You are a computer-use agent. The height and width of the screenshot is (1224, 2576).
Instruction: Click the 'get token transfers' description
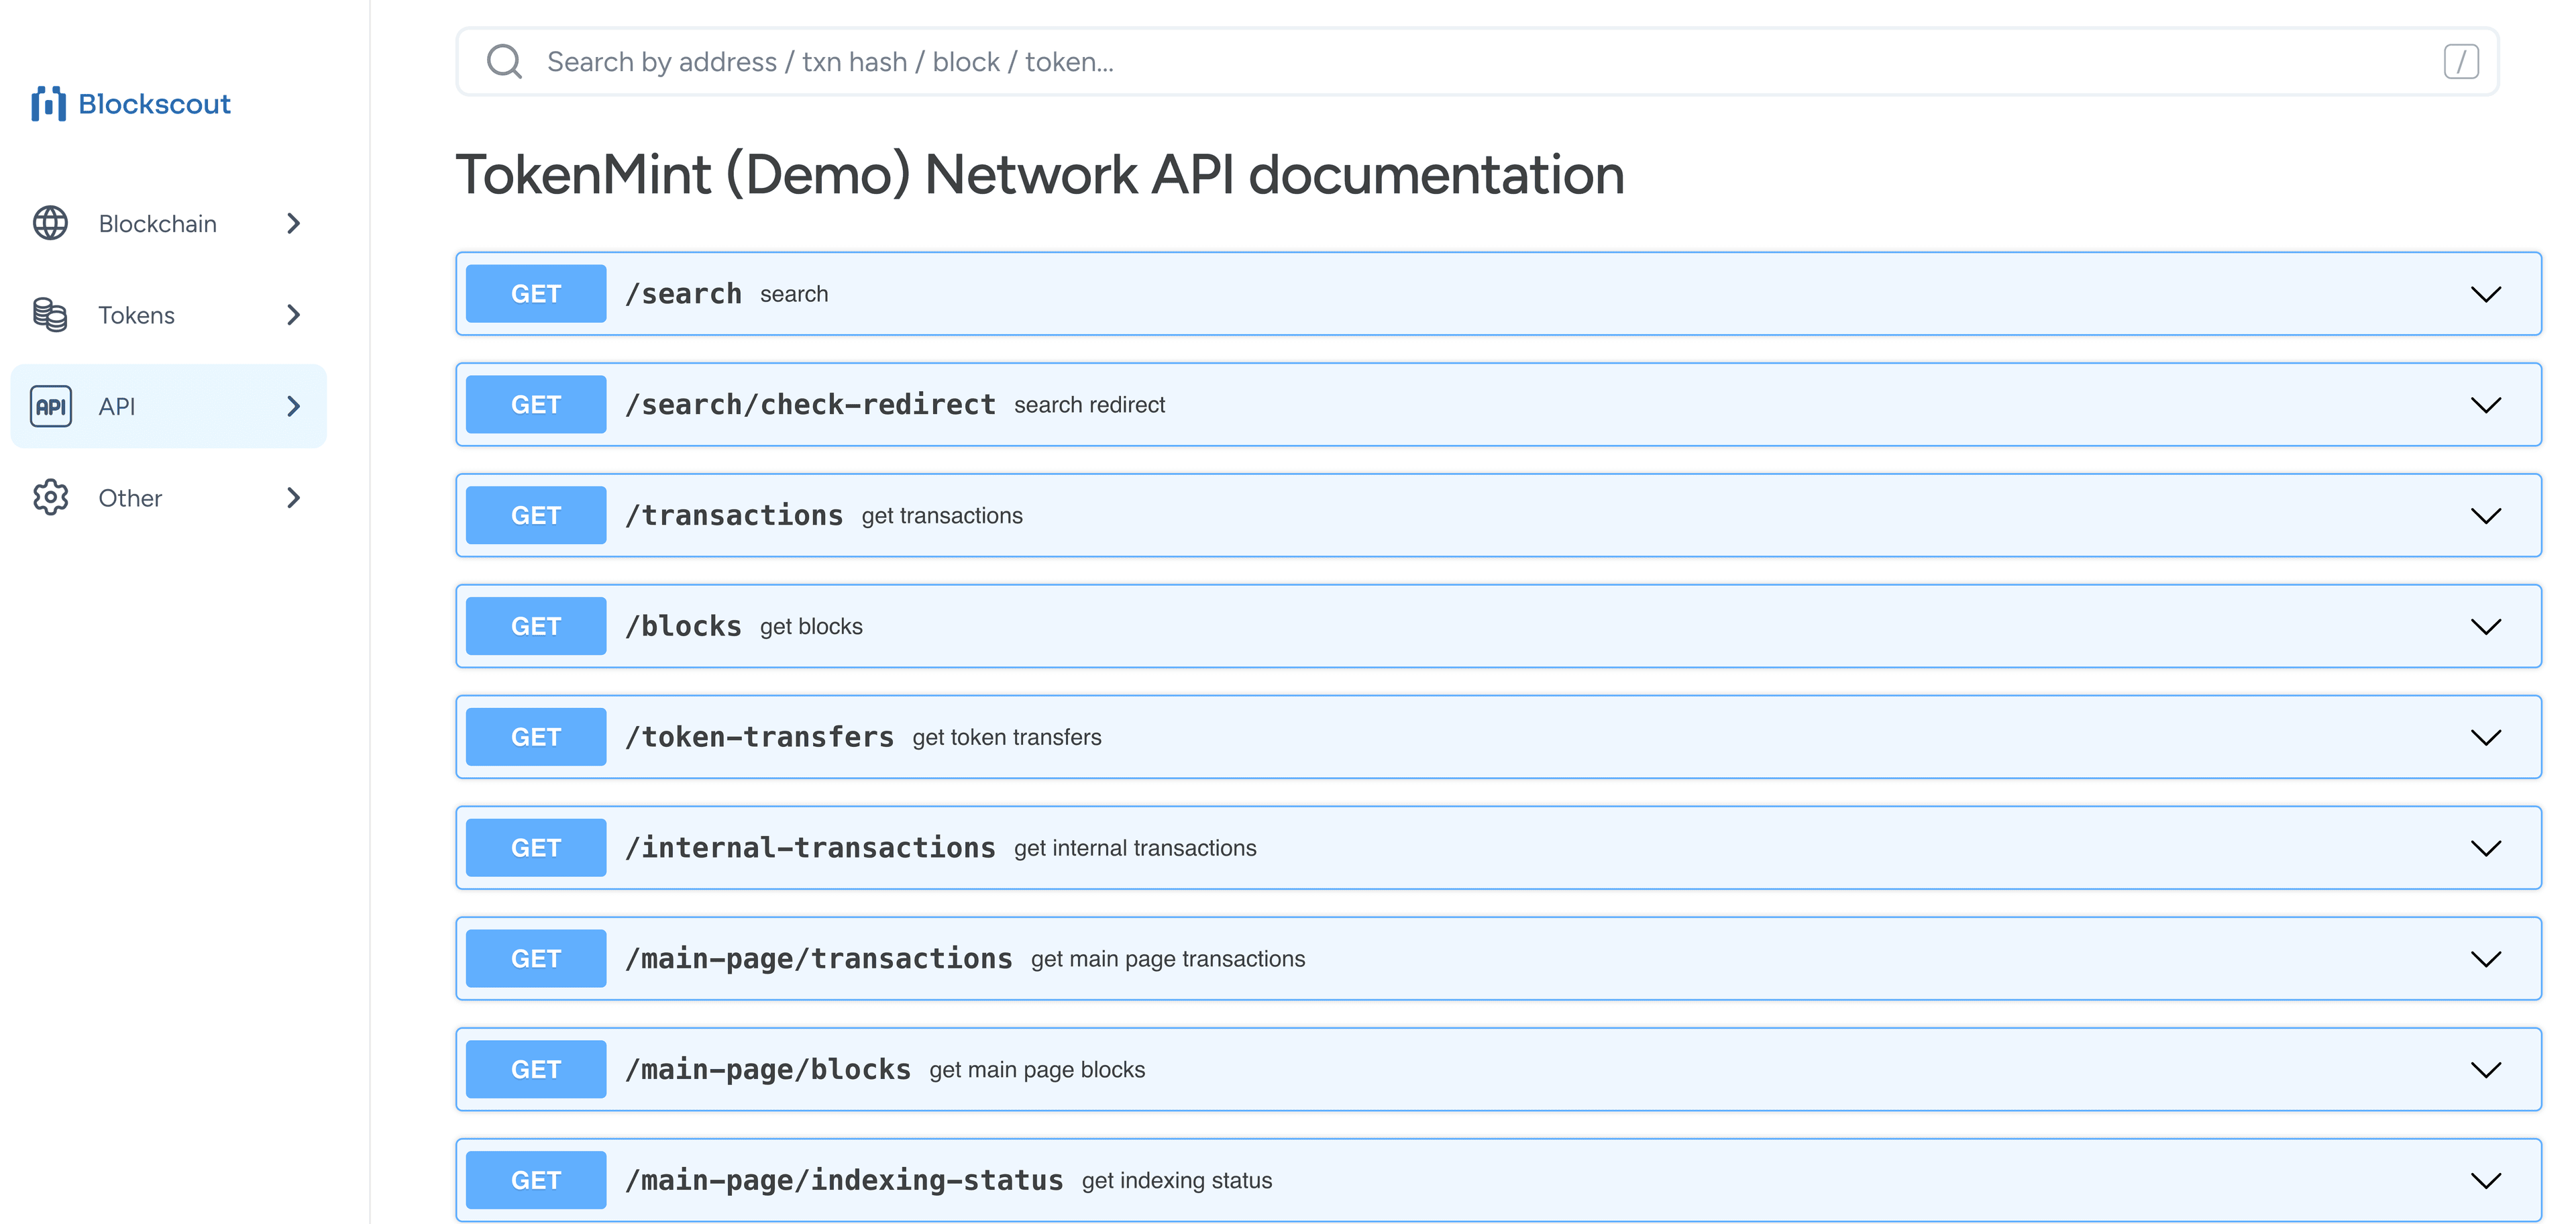(x=1007, y=737)
